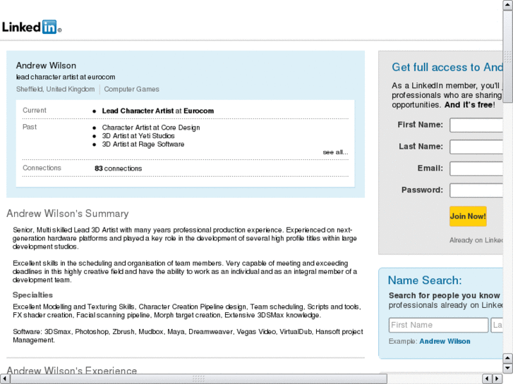Viewport: 513px width, 384px height.
Task: Click Lead Character Artist current position
Action: [138, 111]
